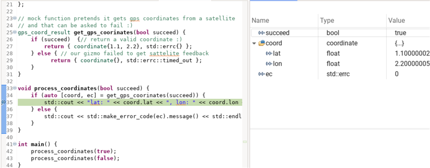
Task: Select the lat variable row
Action: [340, 53]
